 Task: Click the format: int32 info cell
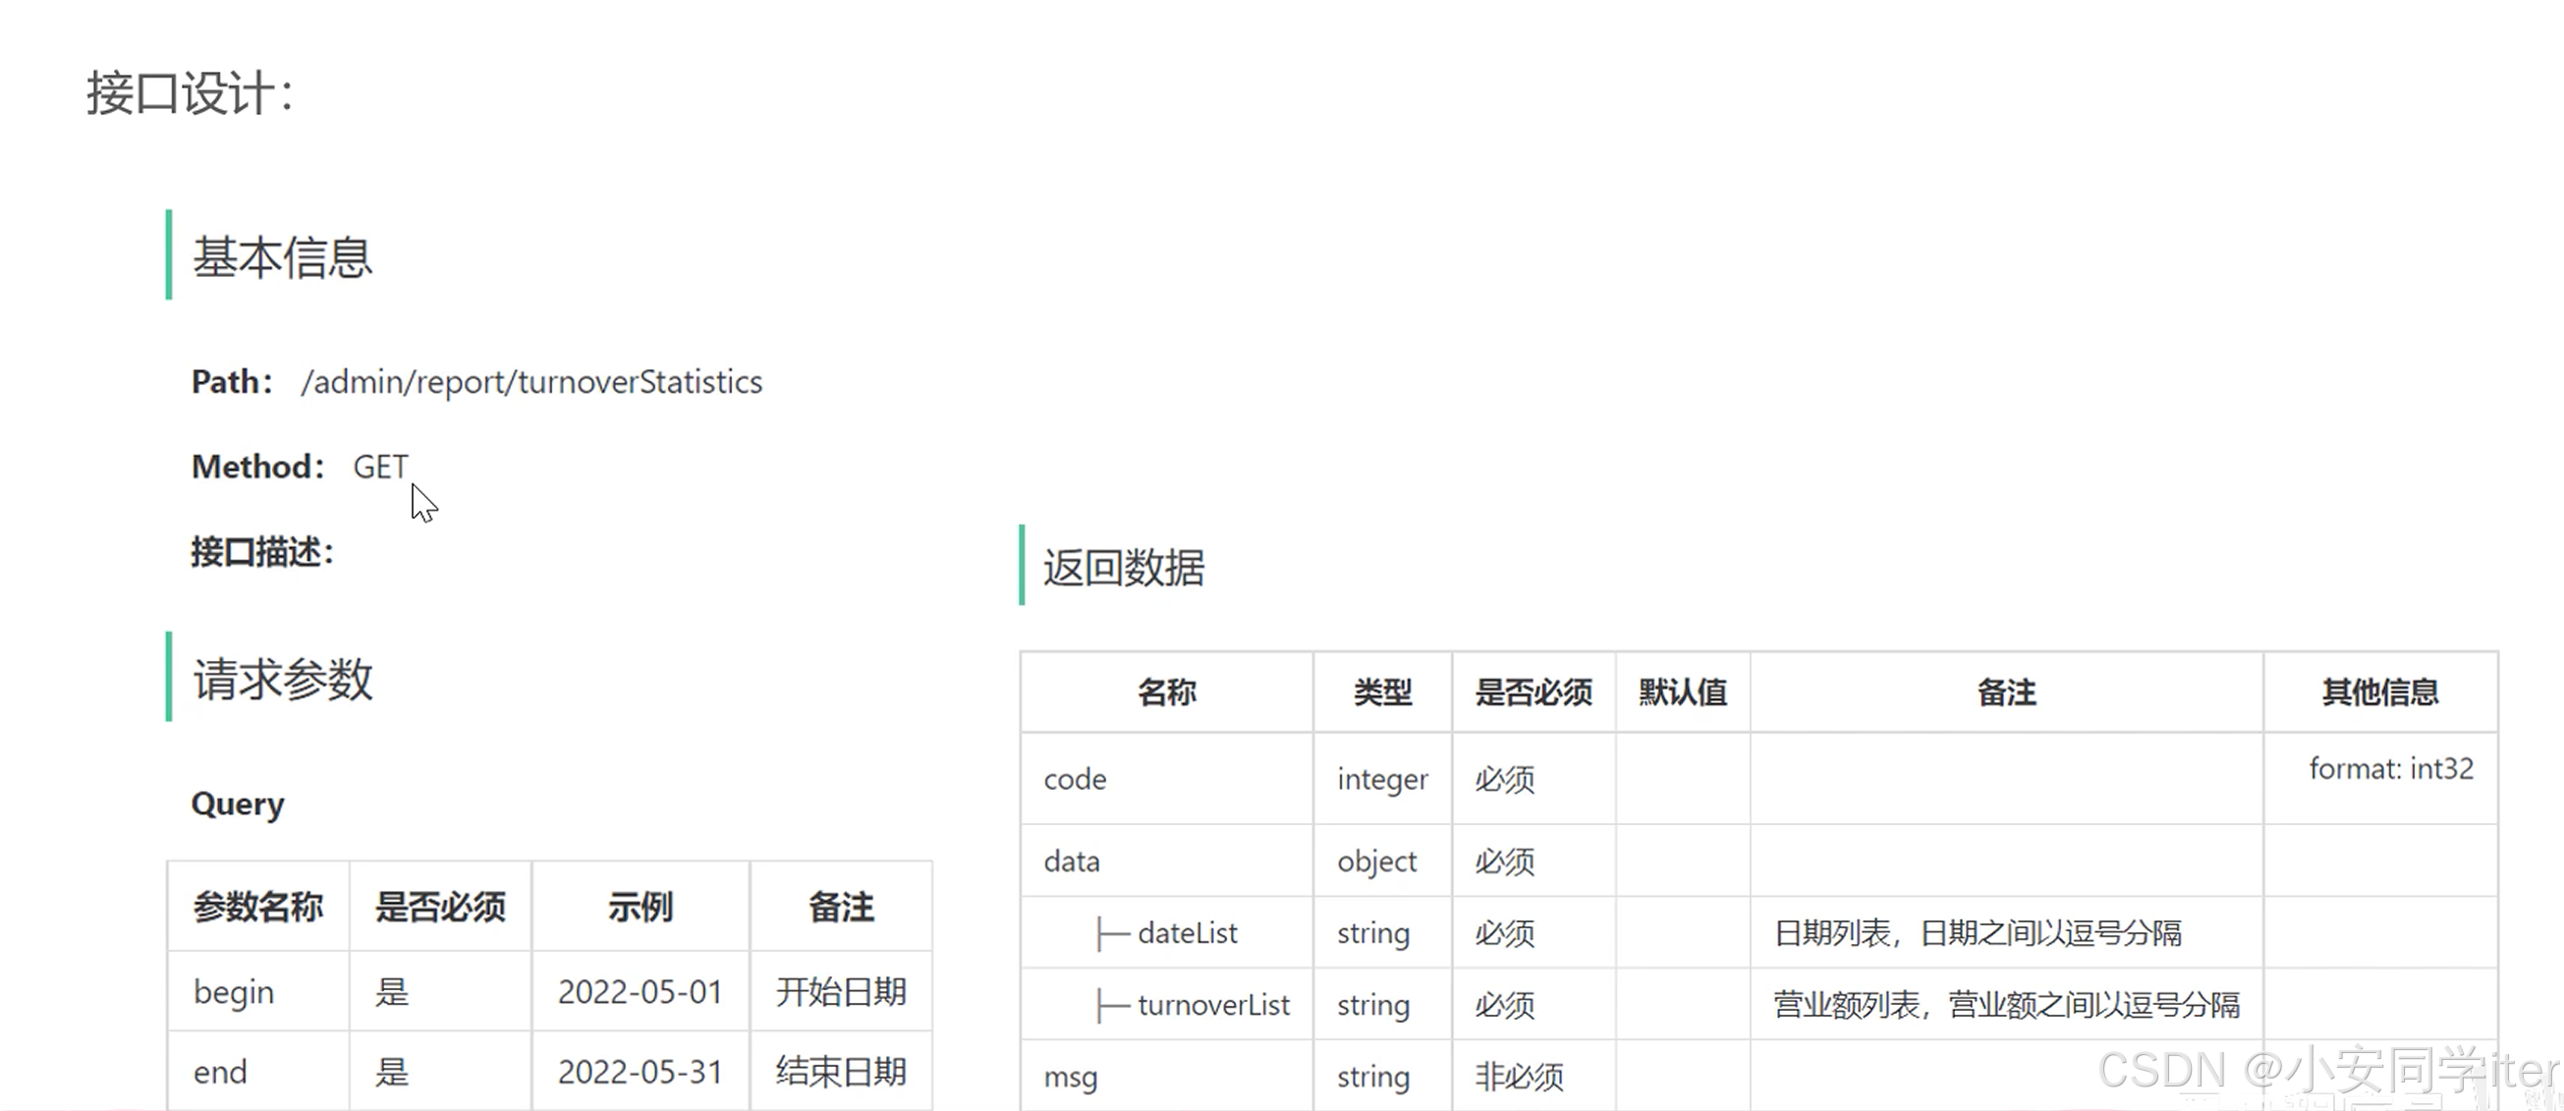pos(2390,768)
